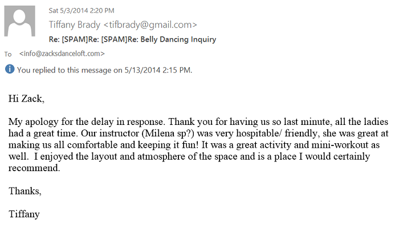Screen dimensions: 395x231
Task: Click the word "recommend." ending the paragraph
Action: click(x=34, y=168)
